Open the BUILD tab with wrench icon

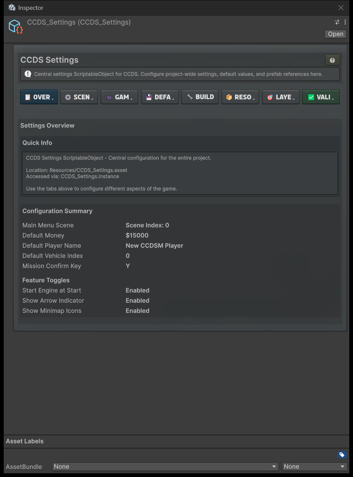point(200,97)
